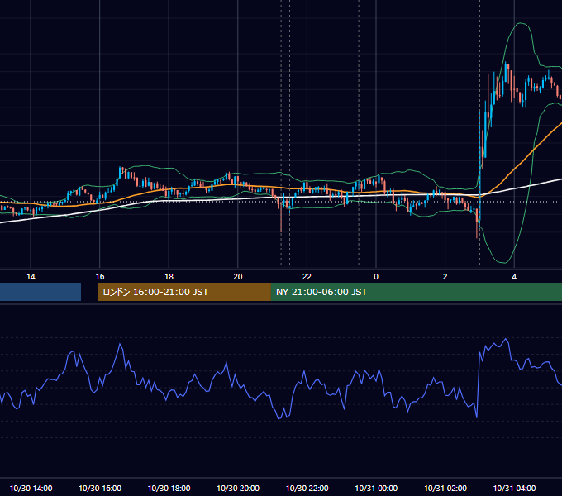Click the 22 hour axis label
562x496 pixels.
click(307, 277)
